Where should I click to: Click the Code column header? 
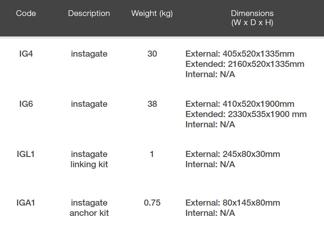[26, 13]
